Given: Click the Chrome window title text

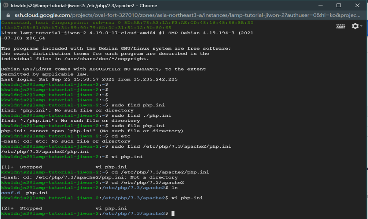Looking at the screenshot, I should 84,5.
